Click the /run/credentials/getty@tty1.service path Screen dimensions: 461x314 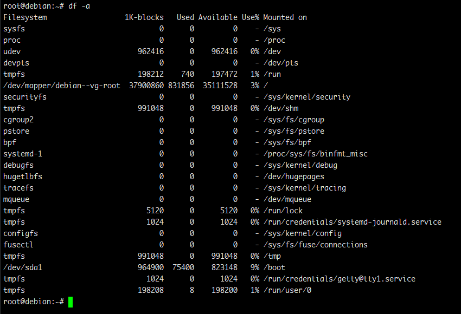[x=340, y=279]
